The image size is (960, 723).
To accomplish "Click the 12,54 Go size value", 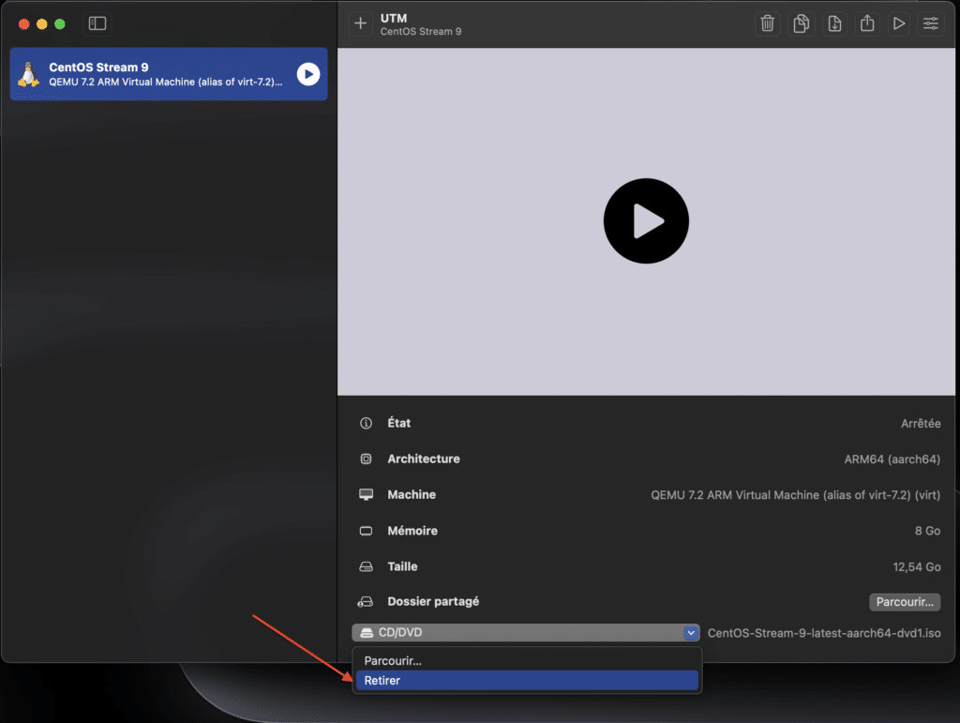I will (x=917, y=567).
